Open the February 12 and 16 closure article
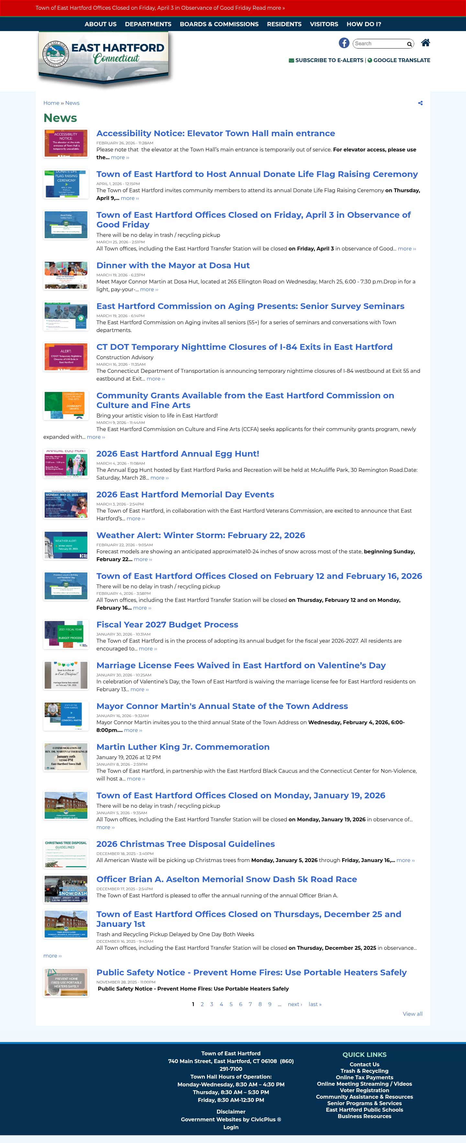The image size is (466, 1143). click(259, 576)
